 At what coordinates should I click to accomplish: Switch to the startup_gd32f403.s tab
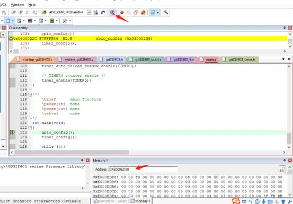pos(35,59)
